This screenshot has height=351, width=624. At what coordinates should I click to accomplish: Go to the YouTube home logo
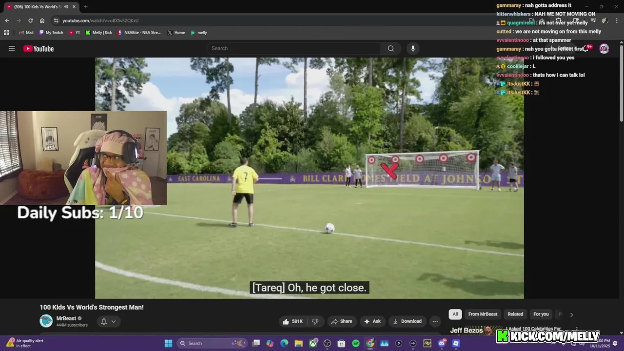[39, 48]
